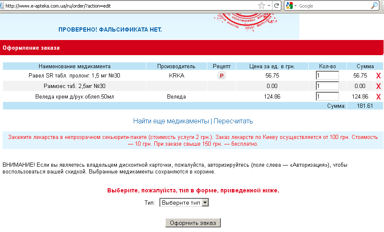Open the Google search engine selector
Viewport: 384px width, 232px height.
[291, 6]
